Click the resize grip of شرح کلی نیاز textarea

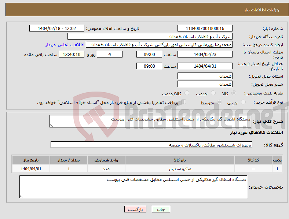click(51, 126)
